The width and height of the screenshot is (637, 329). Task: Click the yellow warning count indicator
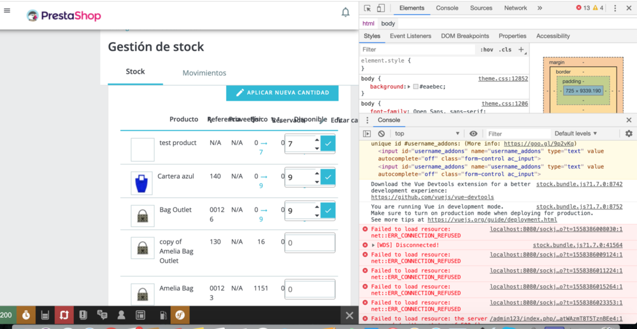point(598,8)
